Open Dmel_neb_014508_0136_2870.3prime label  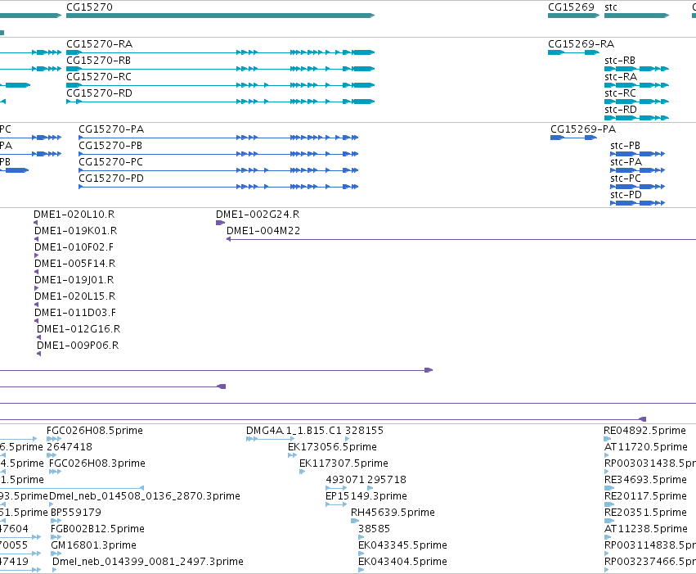(145, 497)
